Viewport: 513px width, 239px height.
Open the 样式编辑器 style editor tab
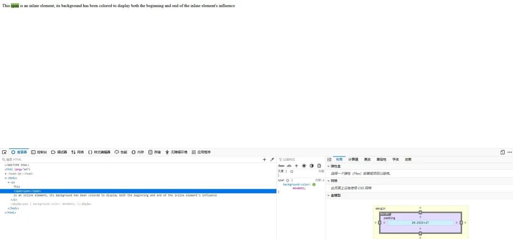pyautogui.click(x=99, y=152)
